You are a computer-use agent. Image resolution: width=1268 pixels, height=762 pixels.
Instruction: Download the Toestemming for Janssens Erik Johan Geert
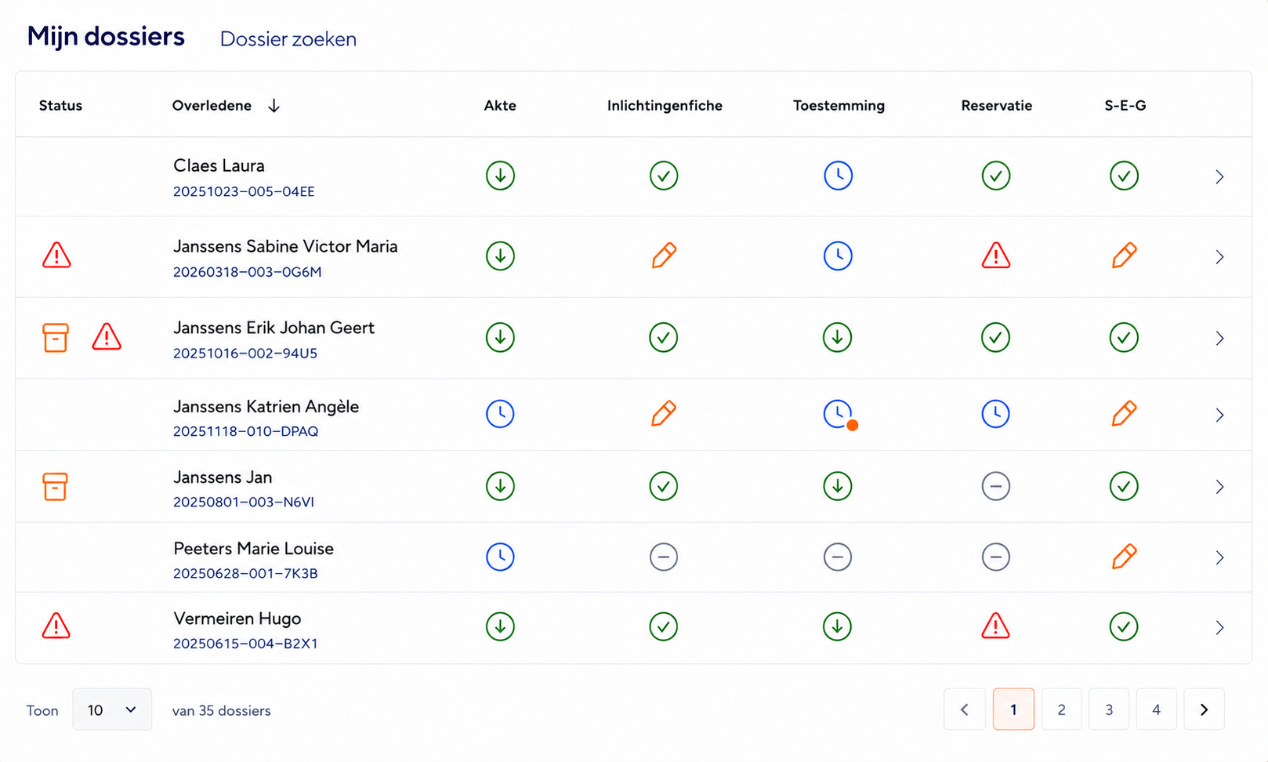coord(837,337)
